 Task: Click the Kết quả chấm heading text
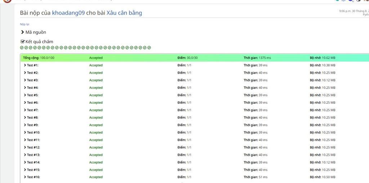pos(39,42)
